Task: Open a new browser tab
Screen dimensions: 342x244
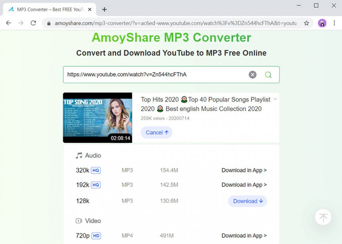Action: point(104,10)
